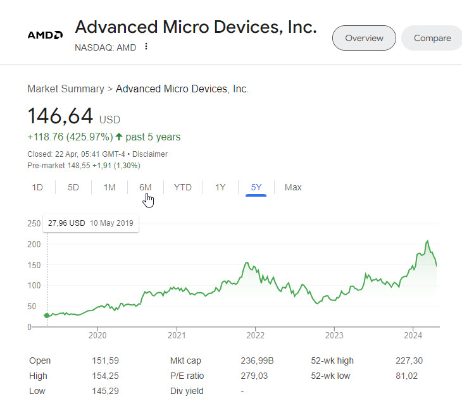
Task: Click the 2024 peak of chart line
Action: coord(428,241)
